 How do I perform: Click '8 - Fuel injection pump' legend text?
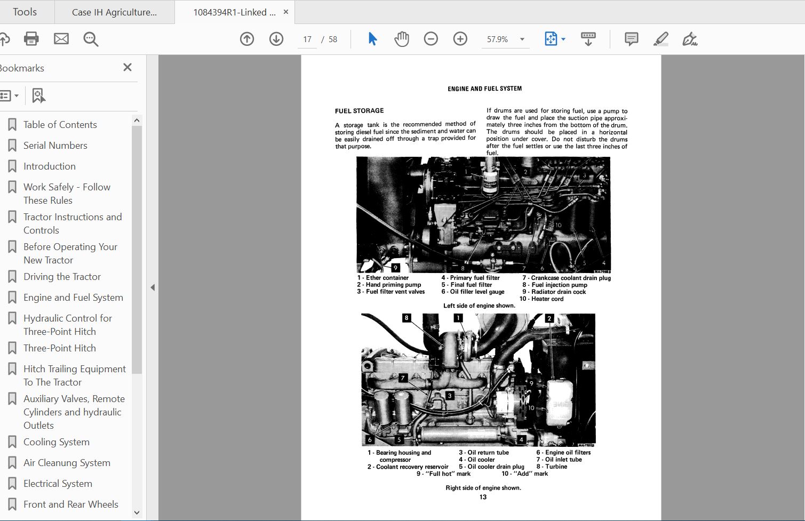point(555,285)
